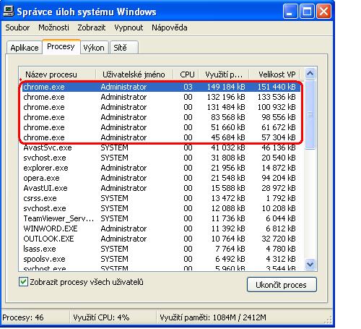Click the scrollbar up arrow
361x329 pixels.
[310, 73]
